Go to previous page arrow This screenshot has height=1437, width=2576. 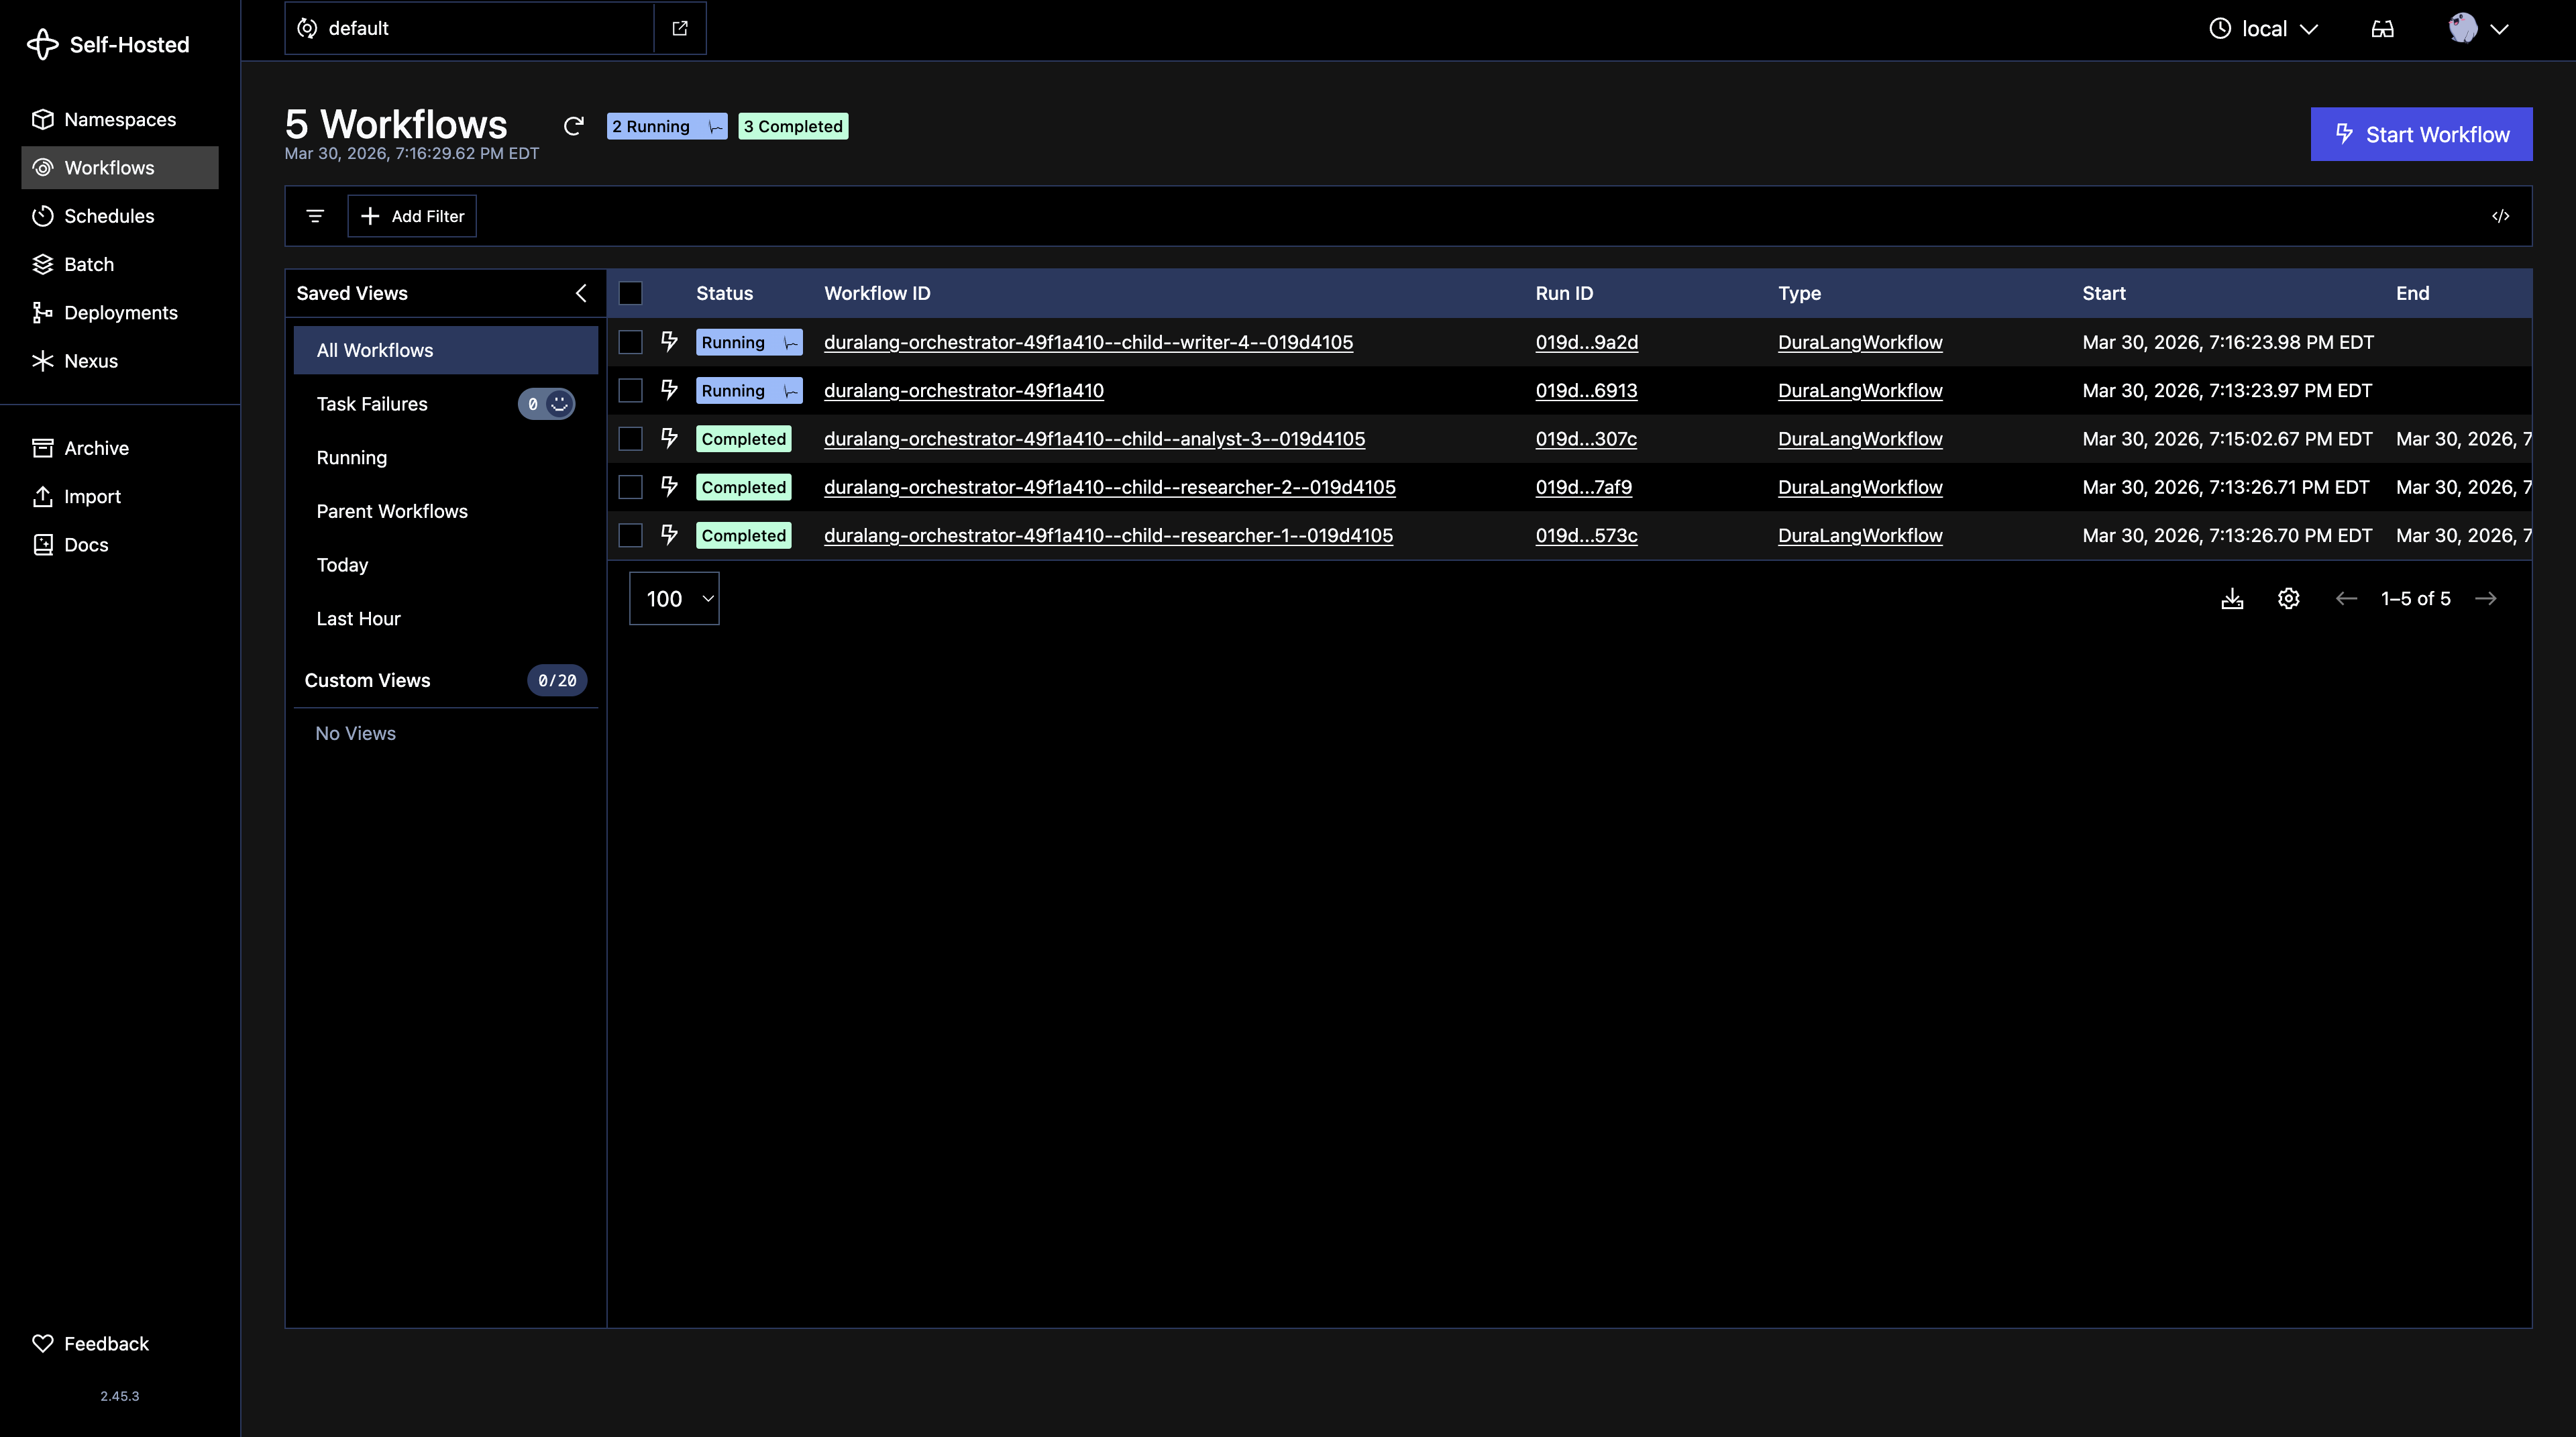[2346, 598]
